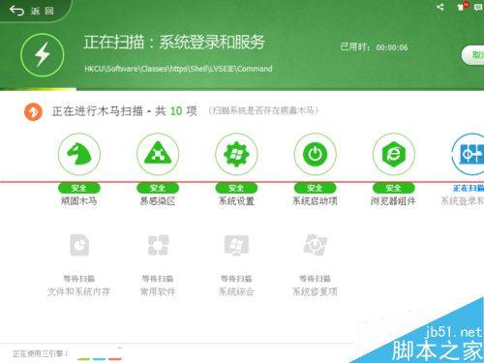Click the 安全 badge above 浏览器组件
This screenshot has width=484, height=363.
click(393, 188)
